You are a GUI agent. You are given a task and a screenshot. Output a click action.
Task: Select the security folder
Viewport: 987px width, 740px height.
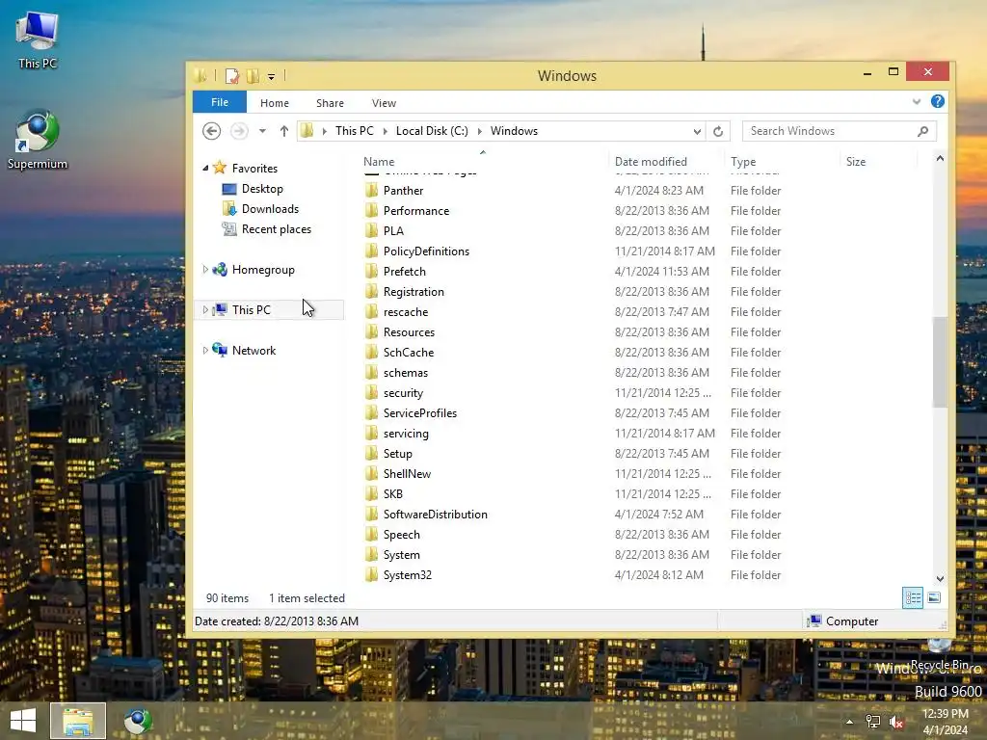coord(403,393)
